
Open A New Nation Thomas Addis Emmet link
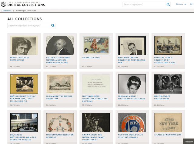tap(93, 137)
